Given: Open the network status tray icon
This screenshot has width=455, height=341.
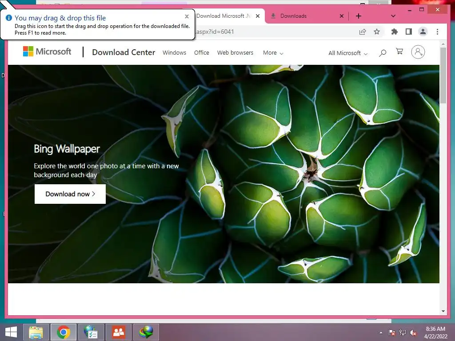Looking at the screenshot, I should [x=403, y=333].
